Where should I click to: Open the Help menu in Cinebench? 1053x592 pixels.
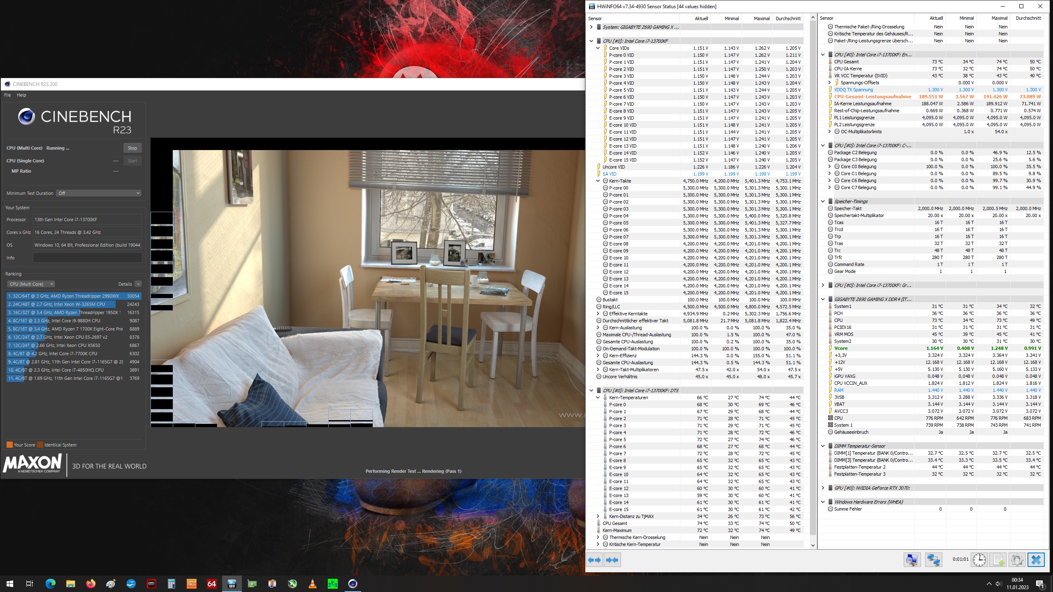(21, 95)
